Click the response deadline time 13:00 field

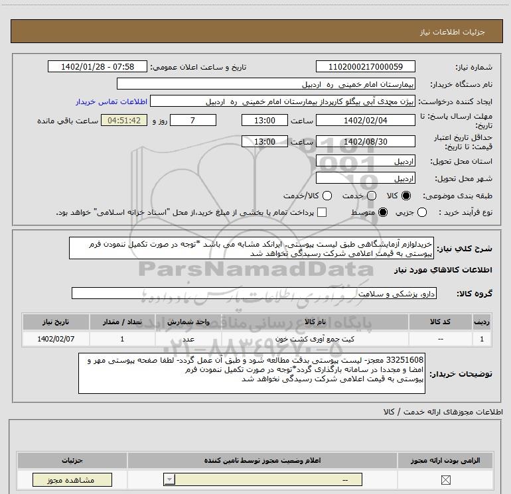[265, 120]
